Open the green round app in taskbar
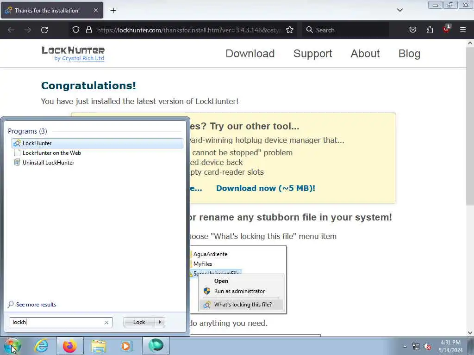The image size is (474, 355). (156, 346)
